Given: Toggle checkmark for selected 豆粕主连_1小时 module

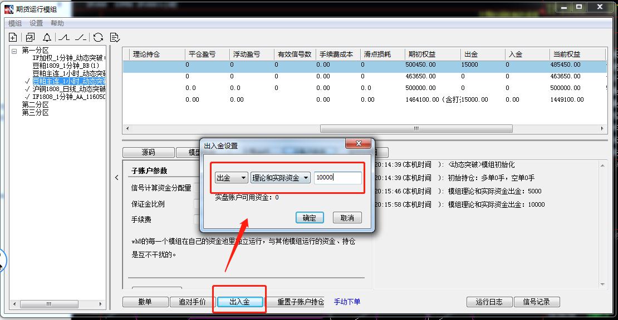Looking at the screenshot, I should [x=27, y=81].
